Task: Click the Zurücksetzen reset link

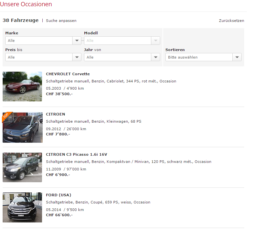Action: point(231,21)
